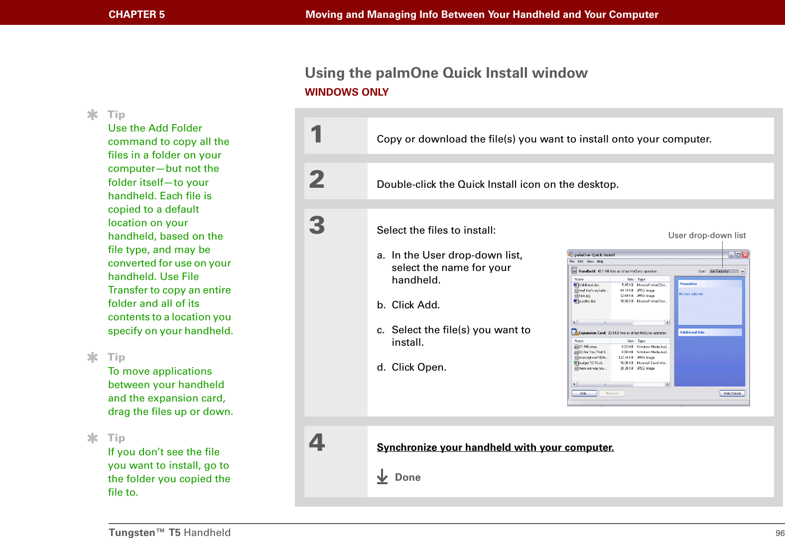The height and width of the screenshot is (538, 785).
Task: Minimize the palmOne Quick Install window
Action: coord(731,255)
